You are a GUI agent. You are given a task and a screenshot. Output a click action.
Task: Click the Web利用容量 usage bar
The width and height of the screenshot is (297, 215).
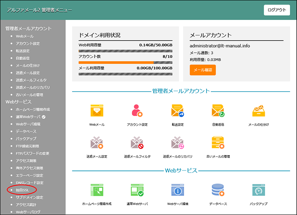pos(126,51)
